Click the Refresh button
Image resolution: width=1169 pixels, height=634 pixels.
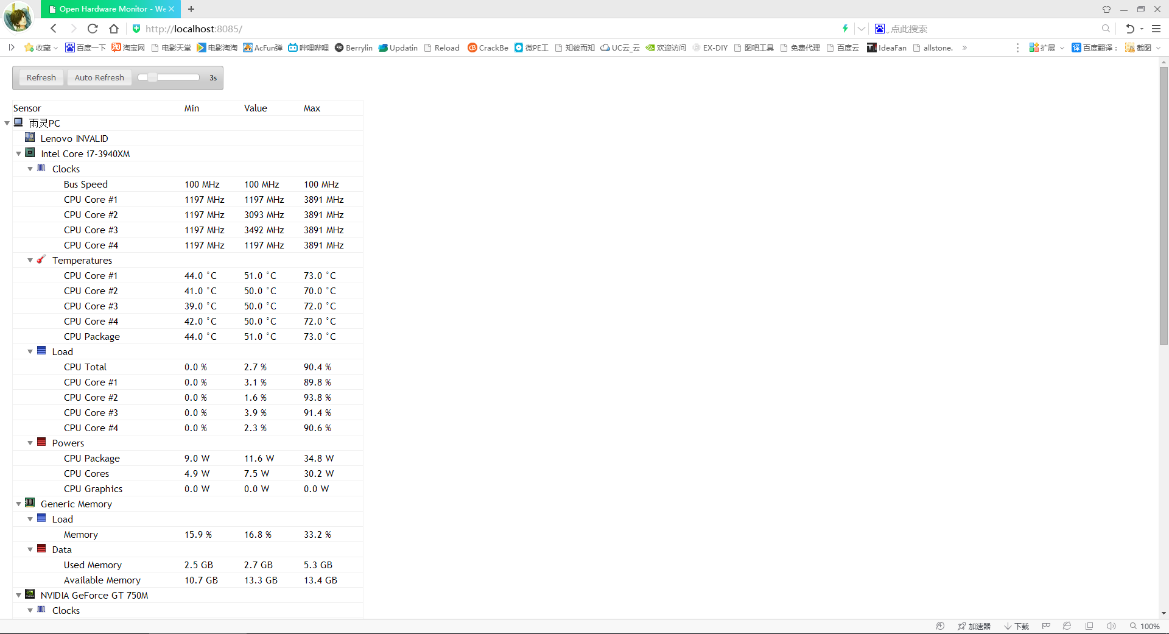pos(41,77)
